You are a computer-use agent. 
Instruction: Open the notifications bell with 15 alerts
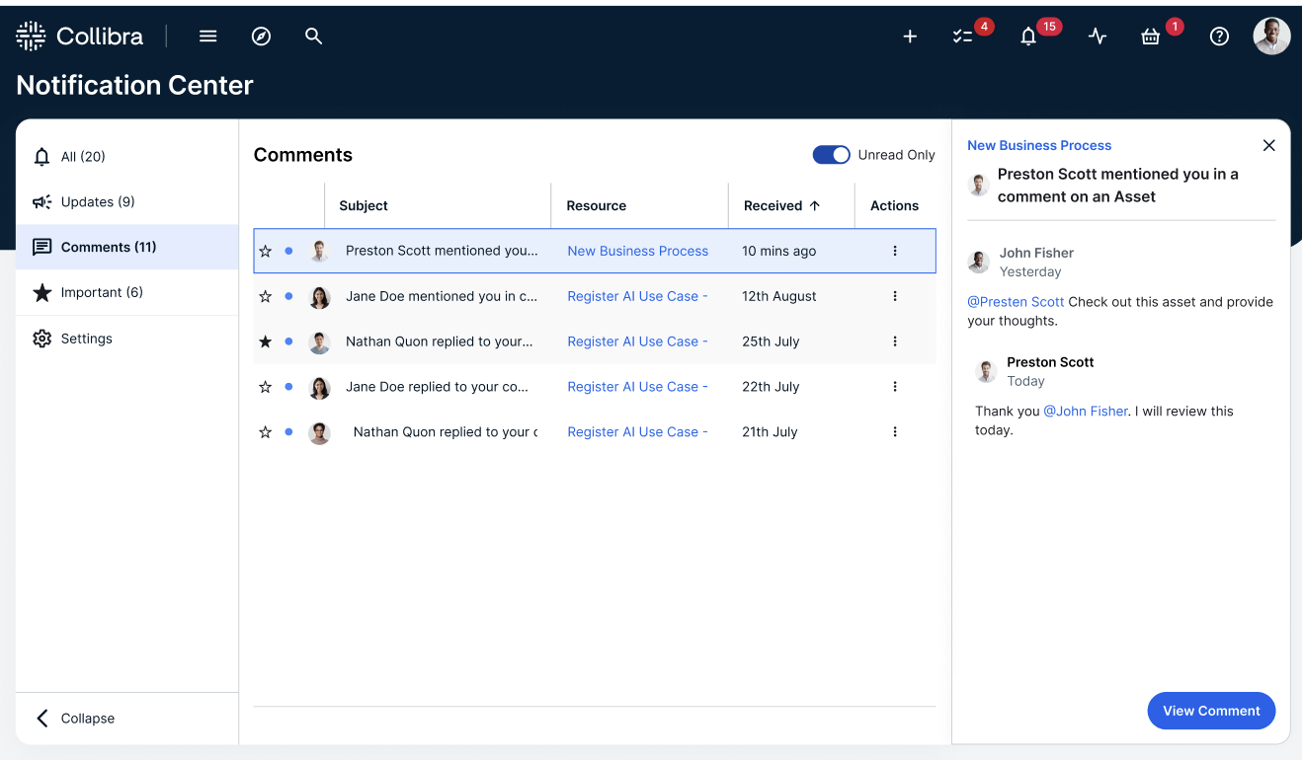point(1027,36)
